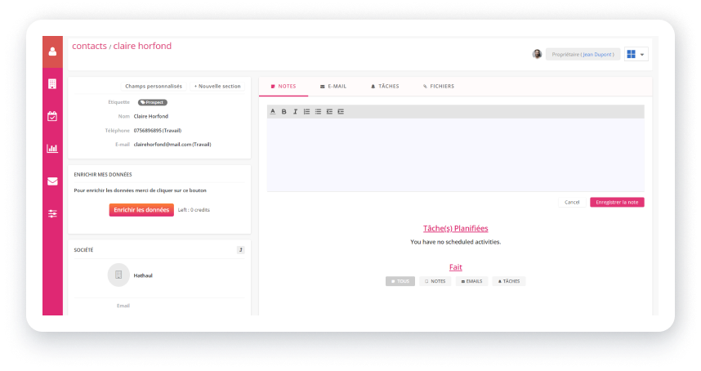Filter activities by Tâches
Viewport: 701px width, 371px height.
[509, 281]
